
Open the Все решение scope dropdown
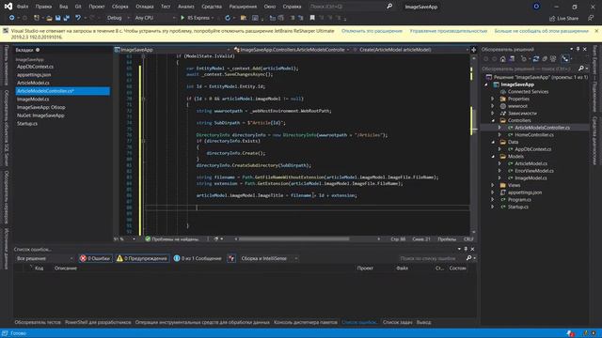45,259
